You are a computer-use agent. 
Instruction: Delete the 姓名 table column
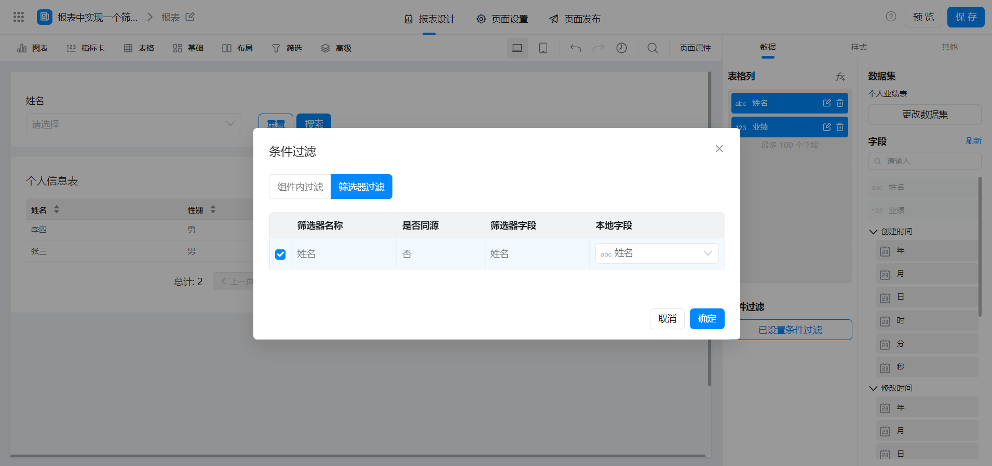point(840,103)
